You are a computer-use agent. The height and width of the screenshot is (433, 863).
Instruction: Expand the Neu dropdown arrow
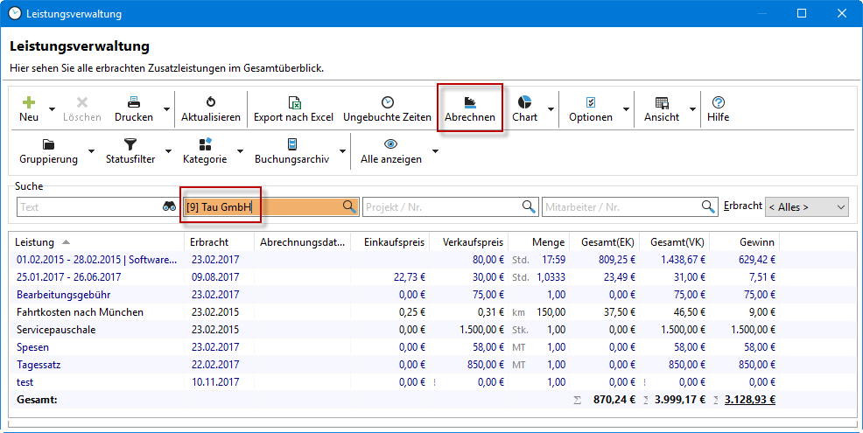[x=53, y=110]
